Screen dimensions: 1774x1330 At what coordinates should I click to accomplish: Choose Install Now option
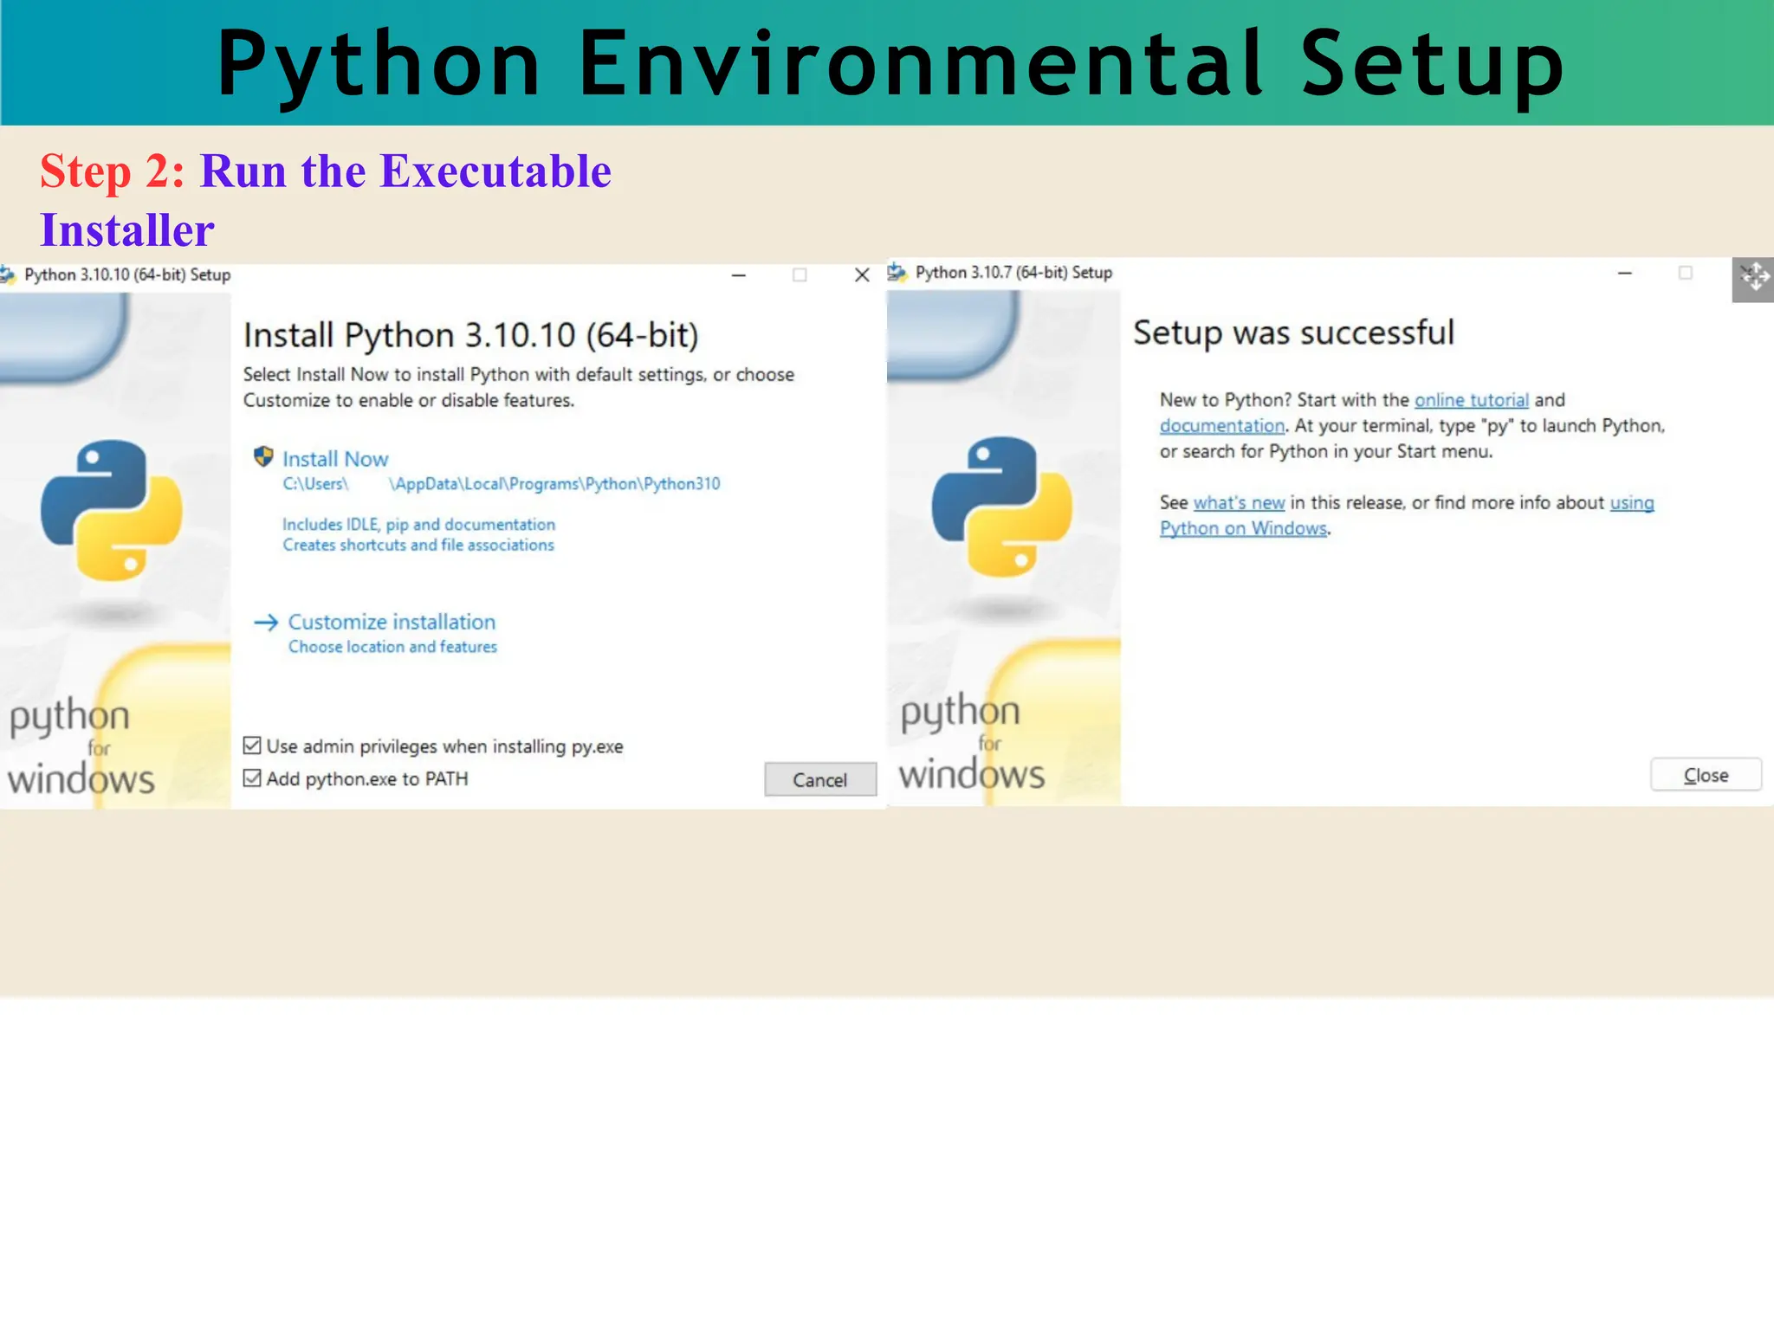[x=335, y=459]
